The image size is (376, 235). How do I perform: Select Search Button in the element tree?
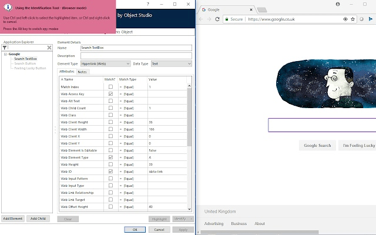point(25,63)
